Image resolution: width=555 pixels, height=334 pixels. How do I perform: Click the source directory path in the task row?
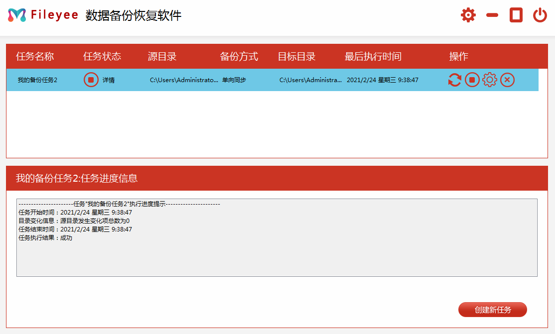(184, 80)
